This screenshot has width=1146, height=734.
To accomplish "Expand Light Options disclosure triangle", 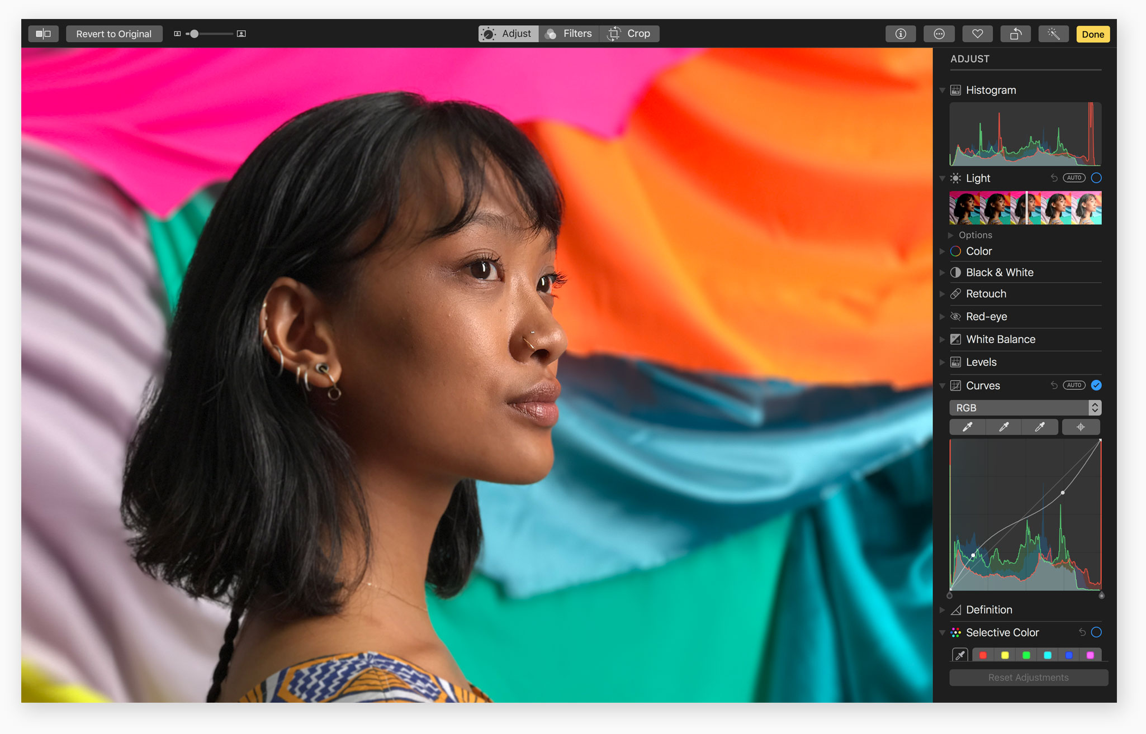I will pyautogui.click(x=950, y=235).
